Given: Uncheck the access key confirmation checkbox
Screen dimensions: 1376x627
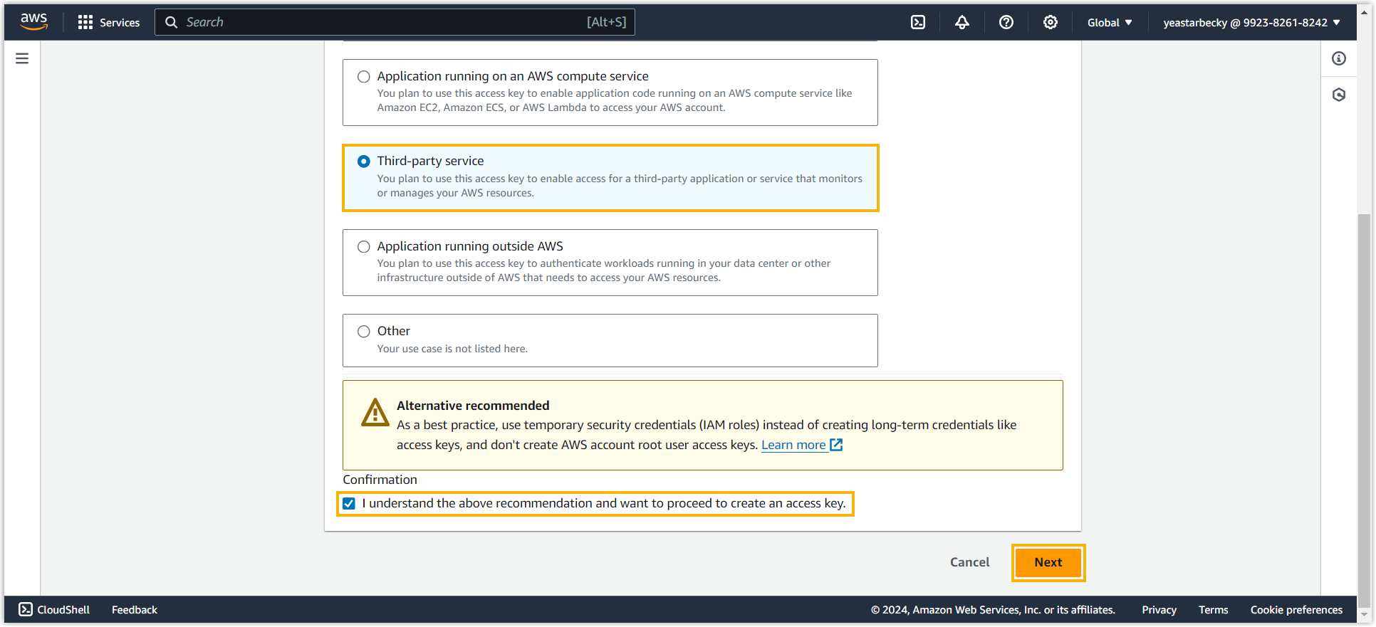Looking at the screenshot, I should point(349,504).
